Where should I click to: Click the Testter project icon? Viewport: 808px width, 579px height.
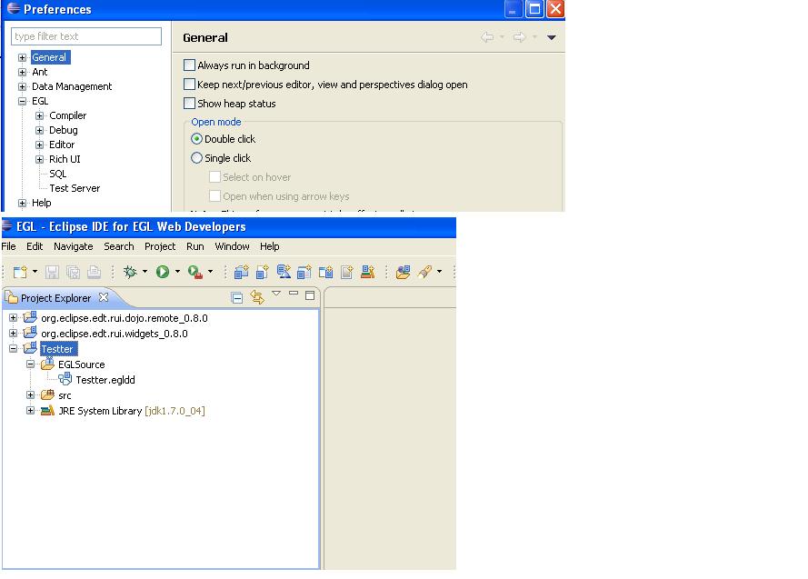click(30, 348)
